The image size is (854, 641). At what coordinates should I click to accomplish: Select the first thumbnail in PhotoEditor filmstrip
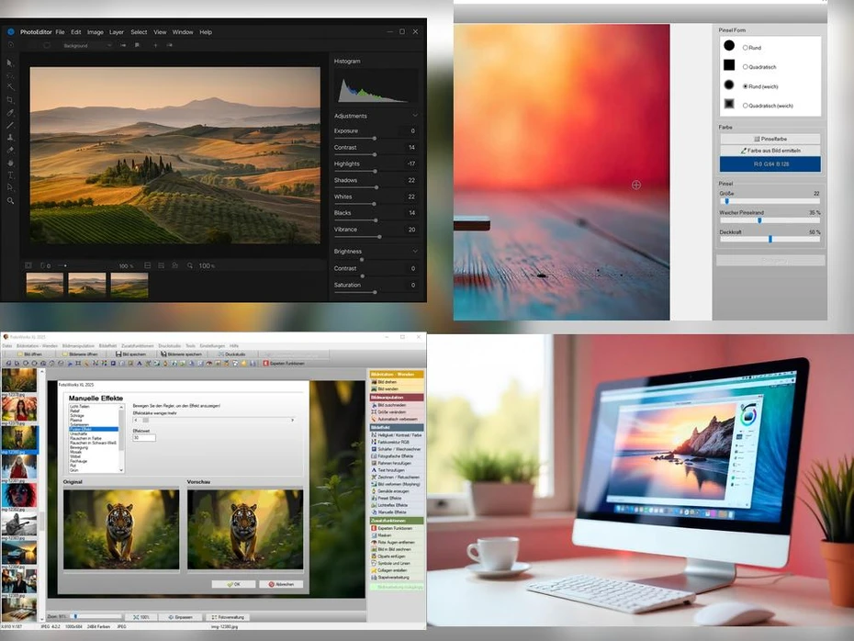[x=44, y=285]
